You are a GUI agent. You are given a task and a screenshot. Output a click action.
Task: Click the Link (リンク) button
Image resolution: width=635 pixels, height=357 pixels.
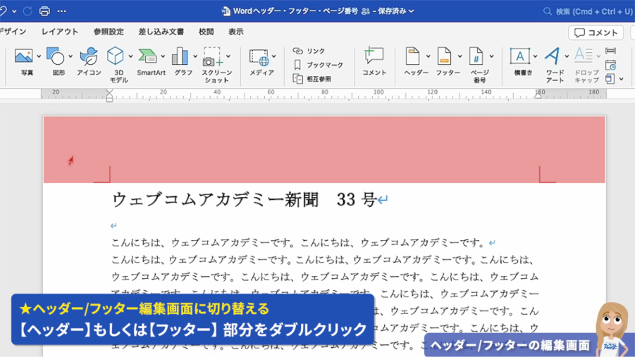309,51
